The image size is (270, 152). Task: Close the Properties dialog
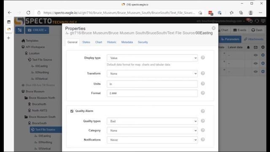pos(213,28)
